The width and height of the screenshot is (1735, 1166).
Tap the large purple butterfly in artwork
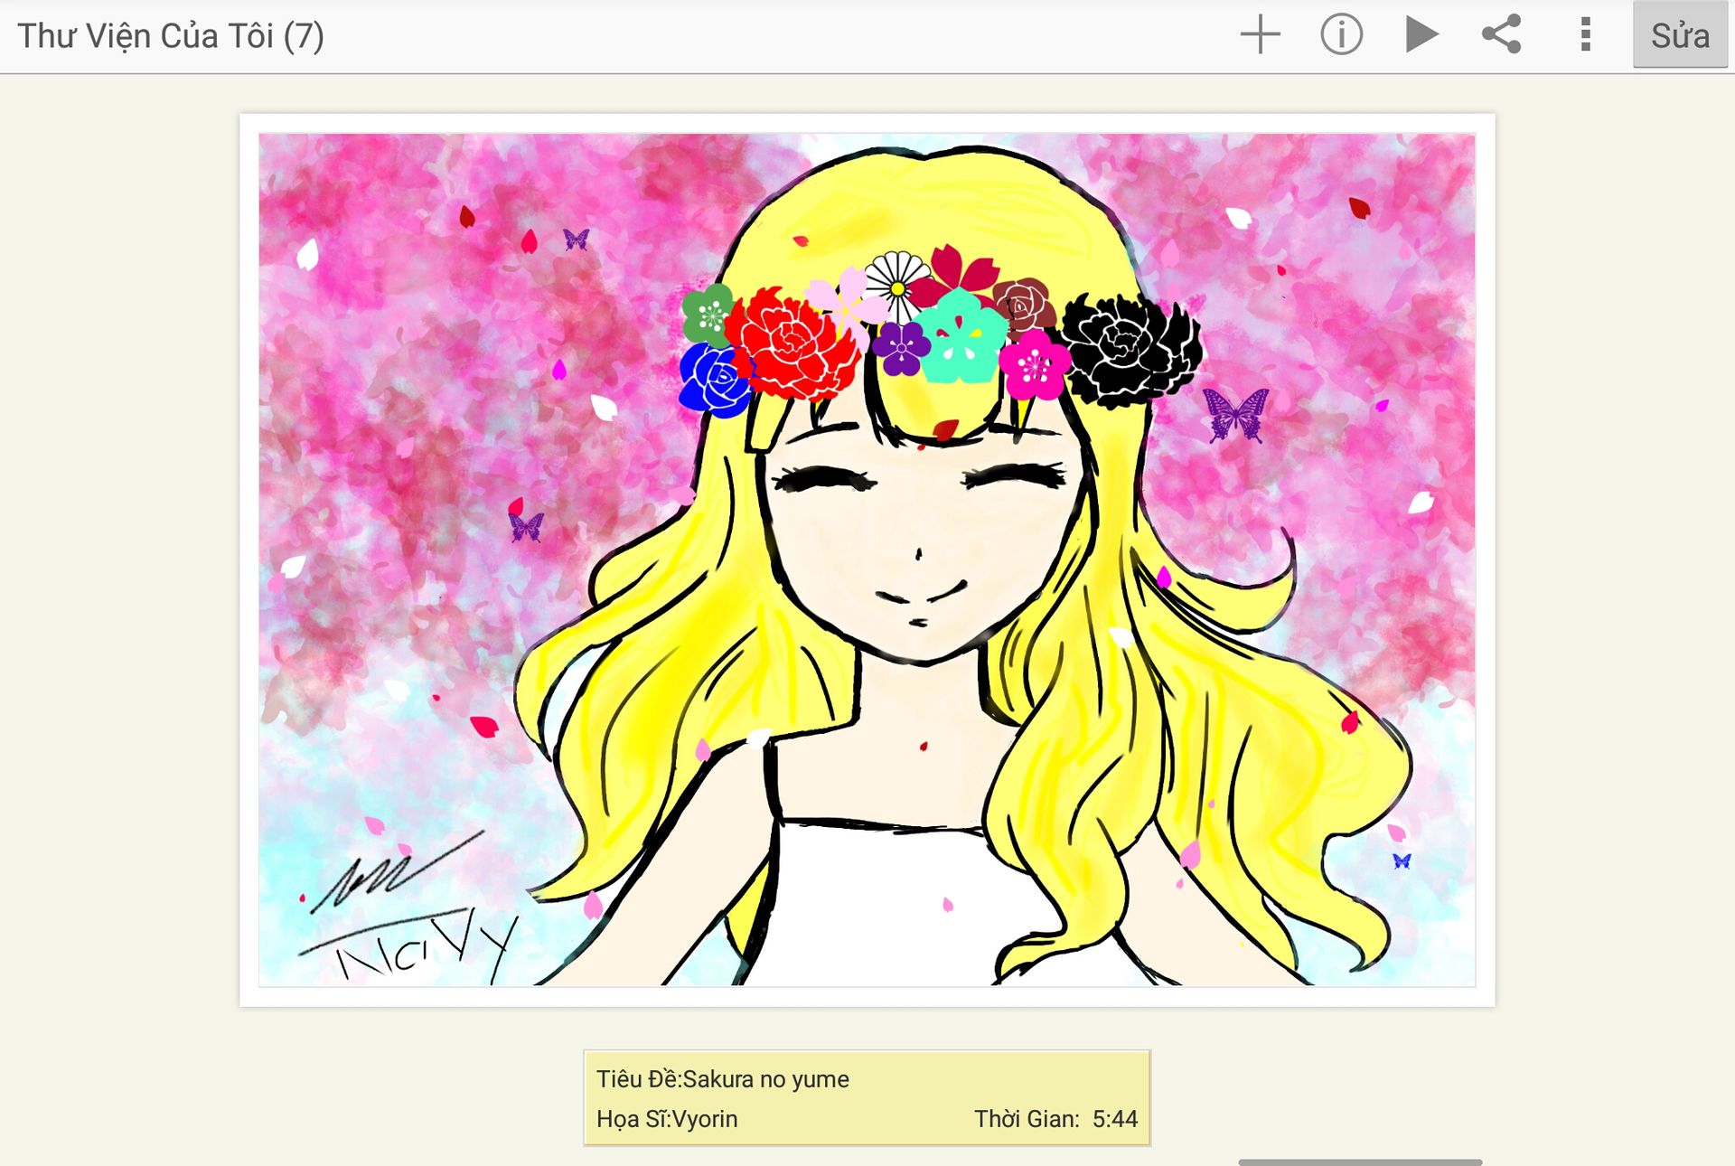tap(1235, 415)
